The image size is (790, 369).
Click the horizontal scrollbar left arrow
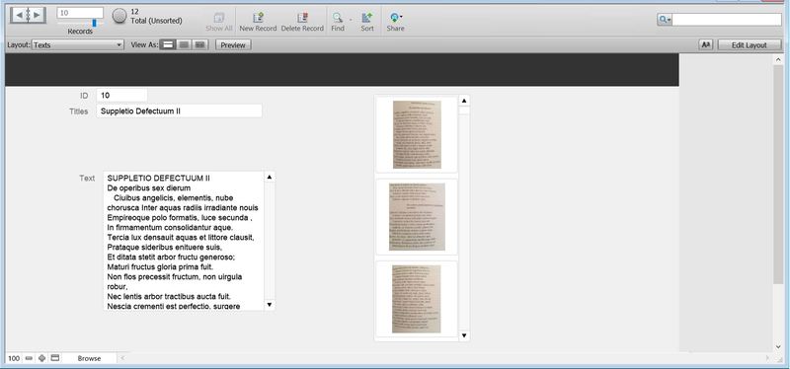122,358
